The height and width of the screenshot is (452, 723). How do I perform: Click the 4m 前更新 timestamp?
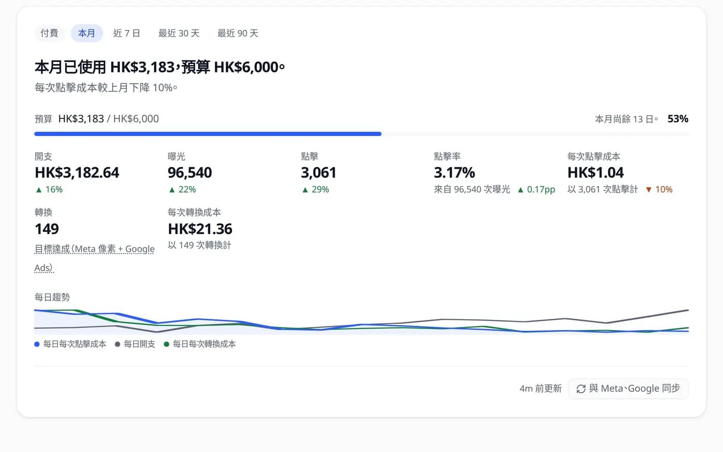tap(541, 388)
